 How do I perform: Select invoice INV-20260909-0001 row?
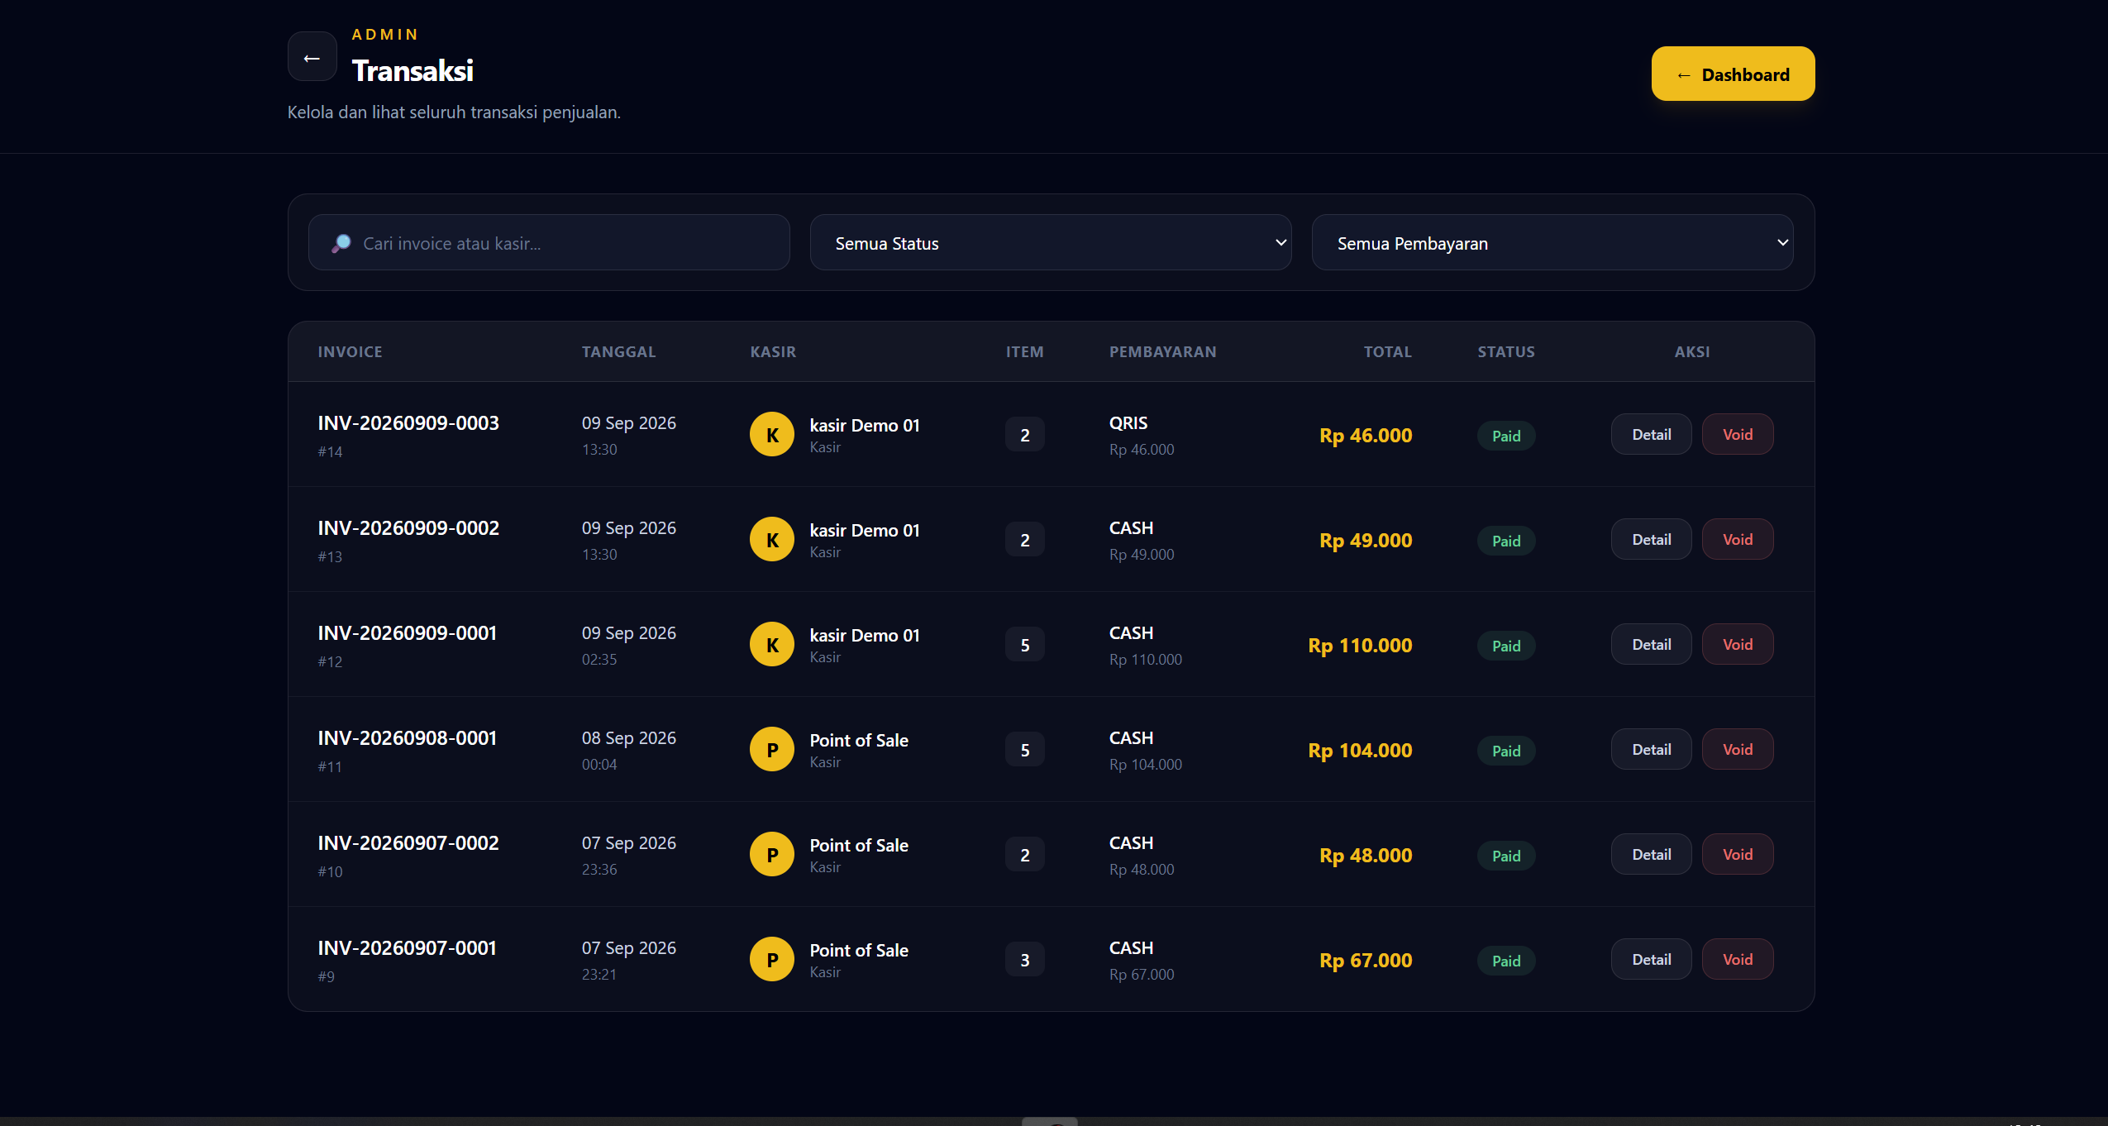pyautogui.click(x=1051, y=645)
